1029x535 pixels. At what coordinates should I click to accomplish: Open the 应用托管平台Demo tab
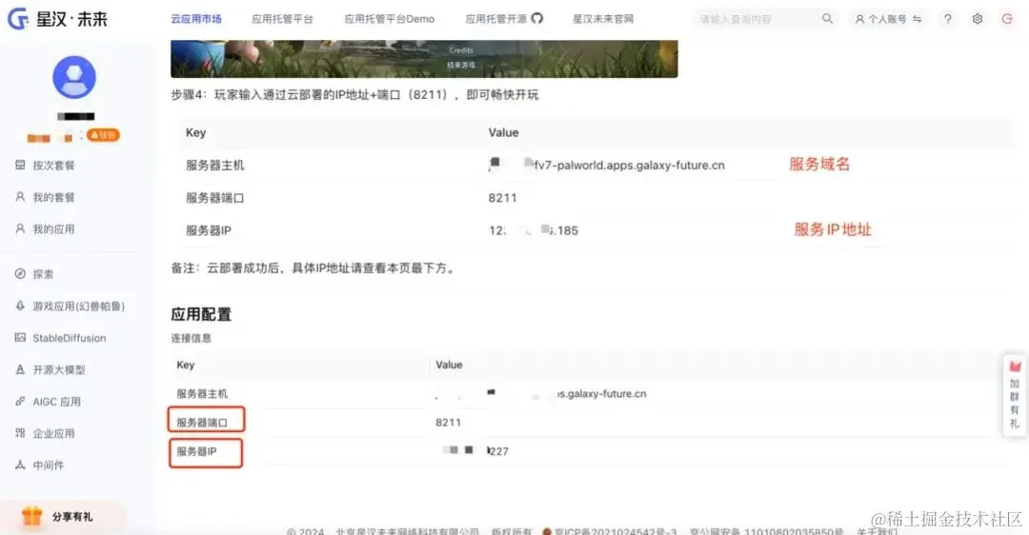(x=389, y=19)
